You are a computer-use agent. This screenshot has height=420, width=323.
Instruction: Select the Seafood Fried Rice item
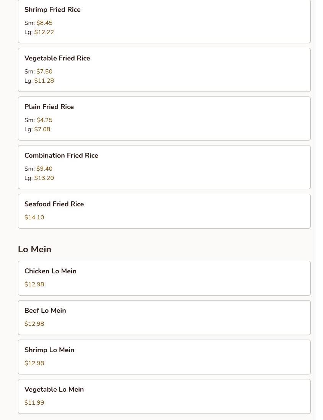pyautogui.click(x=164, y=211)
